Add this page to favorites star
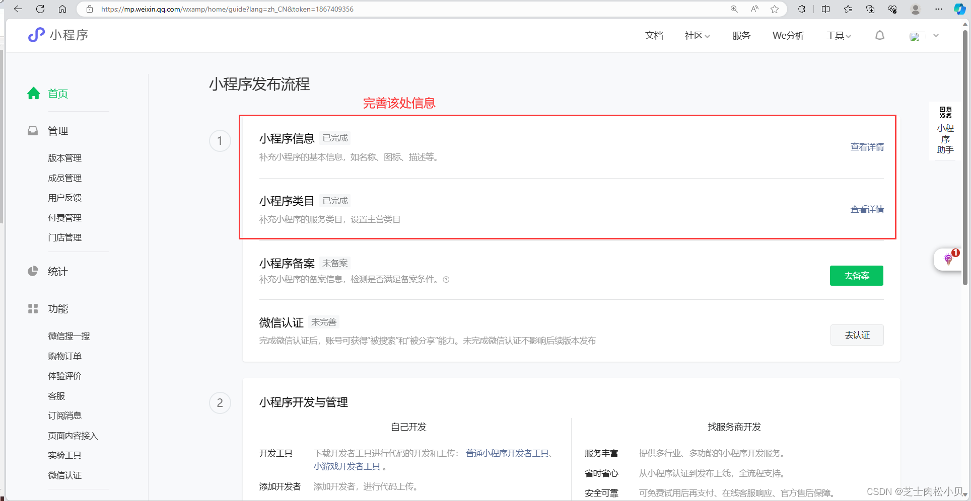Screen dimensions: 971x501 click(x=775, y=9)
